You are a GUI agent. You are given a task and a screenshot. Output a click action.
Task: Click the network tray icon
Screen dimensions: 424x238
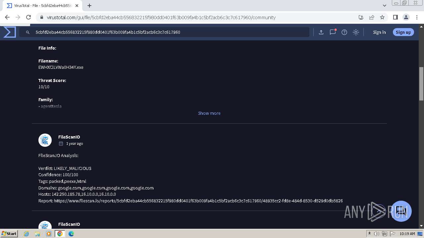tap(385, 234)
